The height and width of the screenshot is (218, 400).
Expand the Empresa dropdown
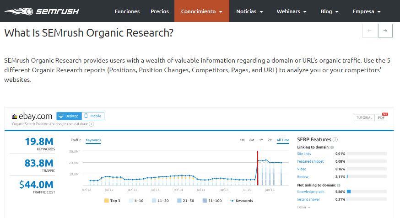(x=366, y=11)
